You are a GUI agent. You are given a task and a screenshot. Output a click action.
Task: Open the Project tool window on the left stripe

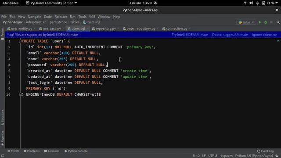(2, 34)
